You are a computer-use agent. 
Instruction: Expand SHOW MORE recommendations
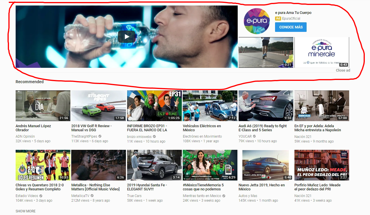26,211
